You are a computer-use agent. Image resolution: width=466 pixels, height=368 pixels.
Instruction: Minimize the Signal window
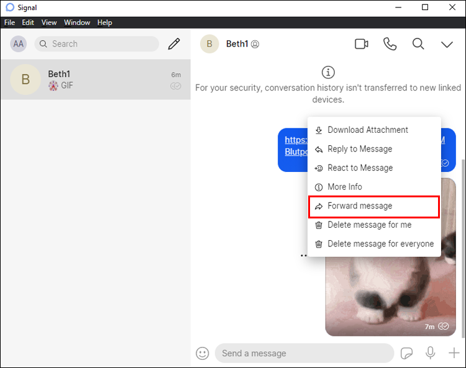coord(398,7)
